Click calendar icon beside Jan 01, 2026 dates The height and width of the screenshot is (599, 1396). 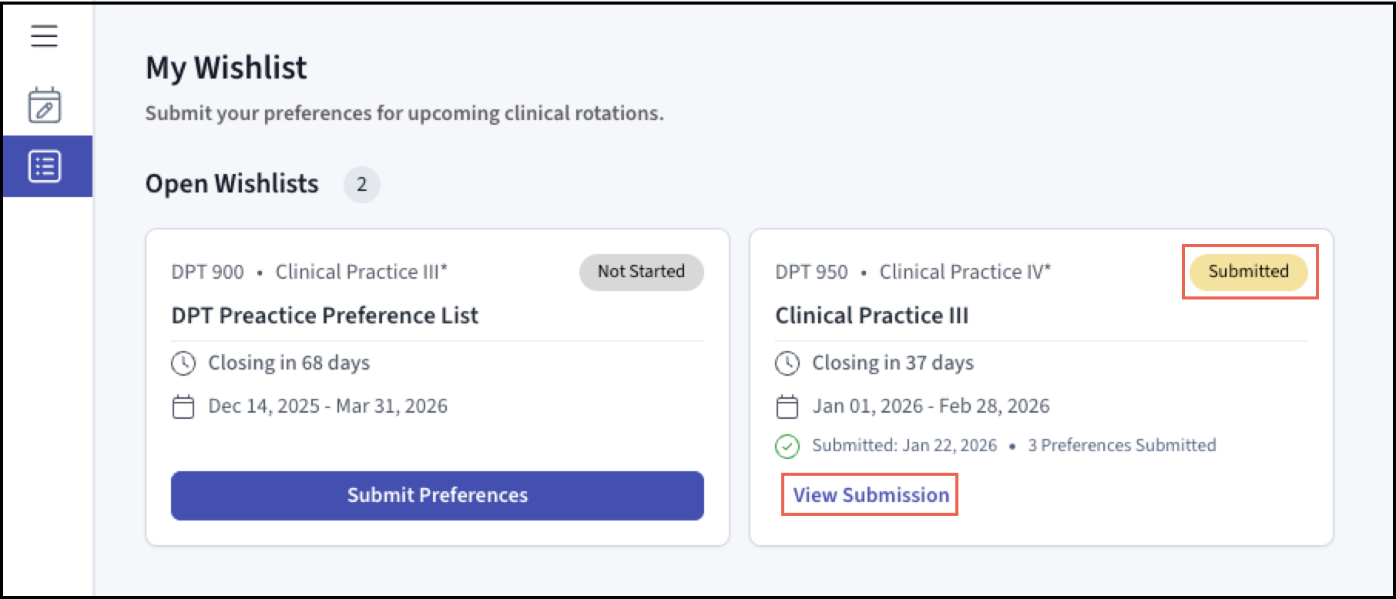787,407
